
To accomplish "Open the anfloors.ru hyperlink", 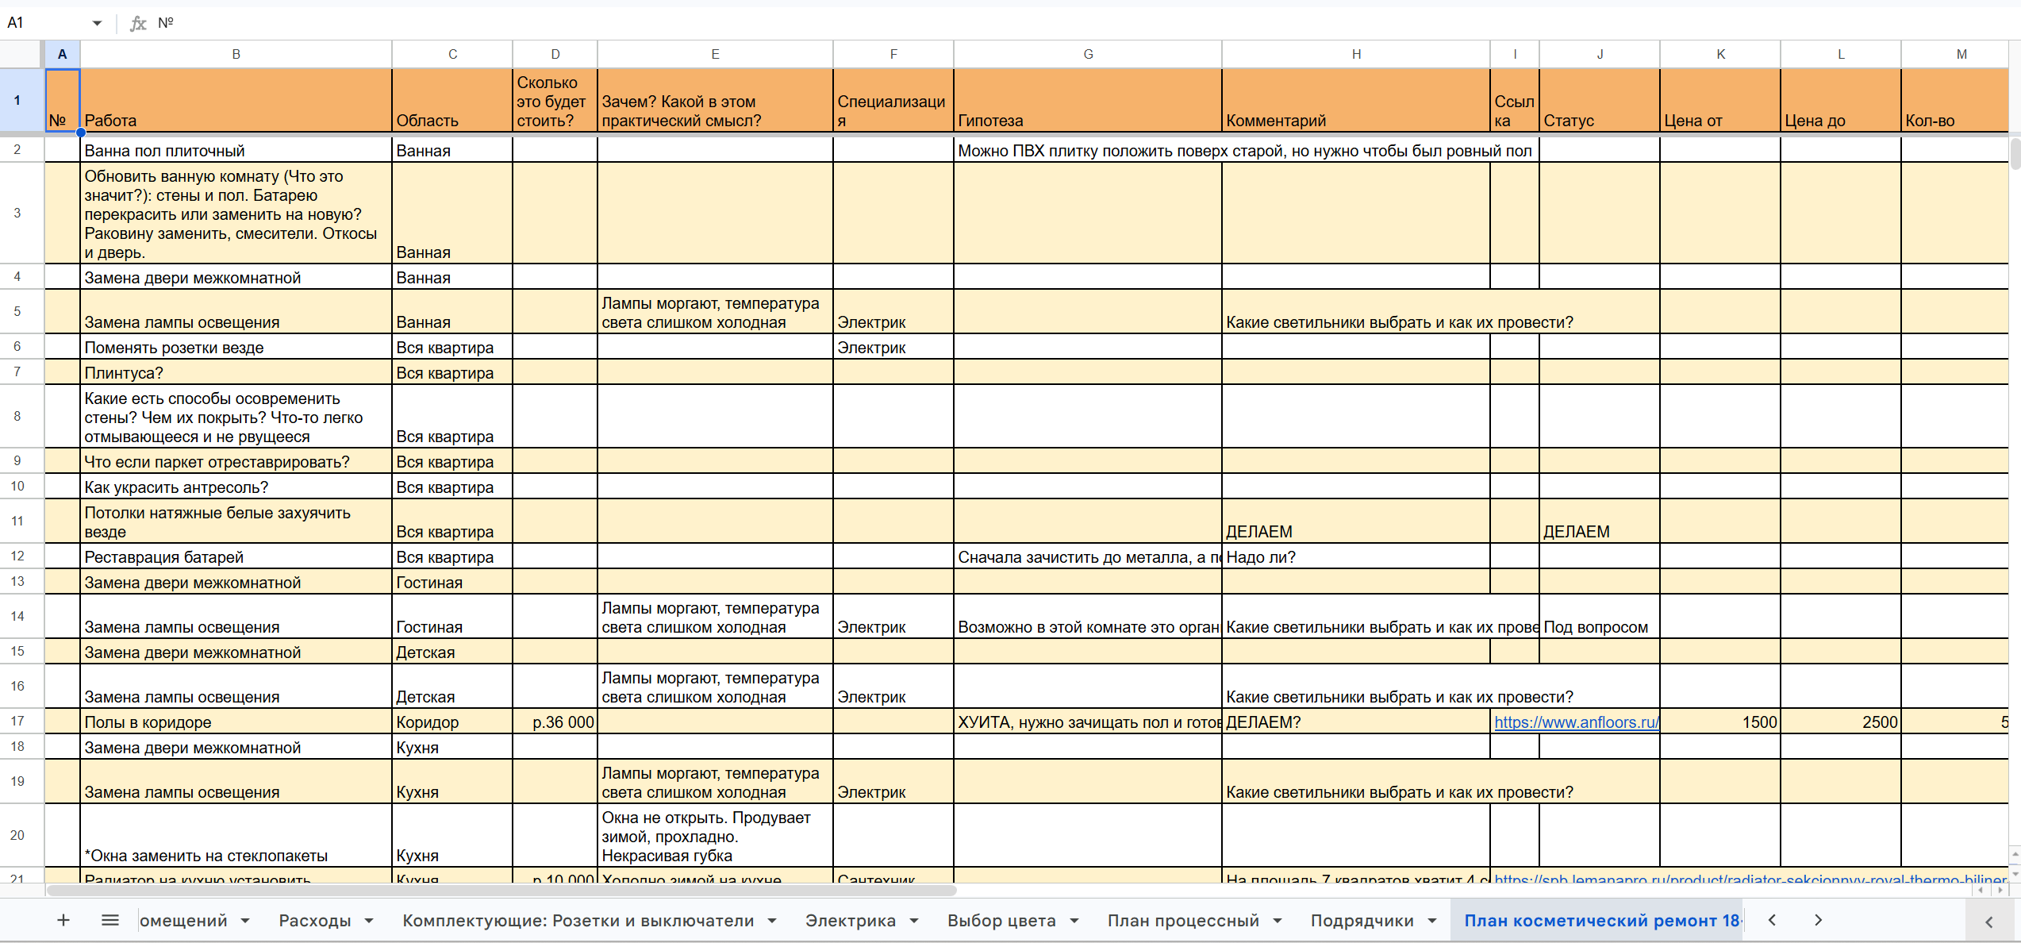I will (1576, 722).
